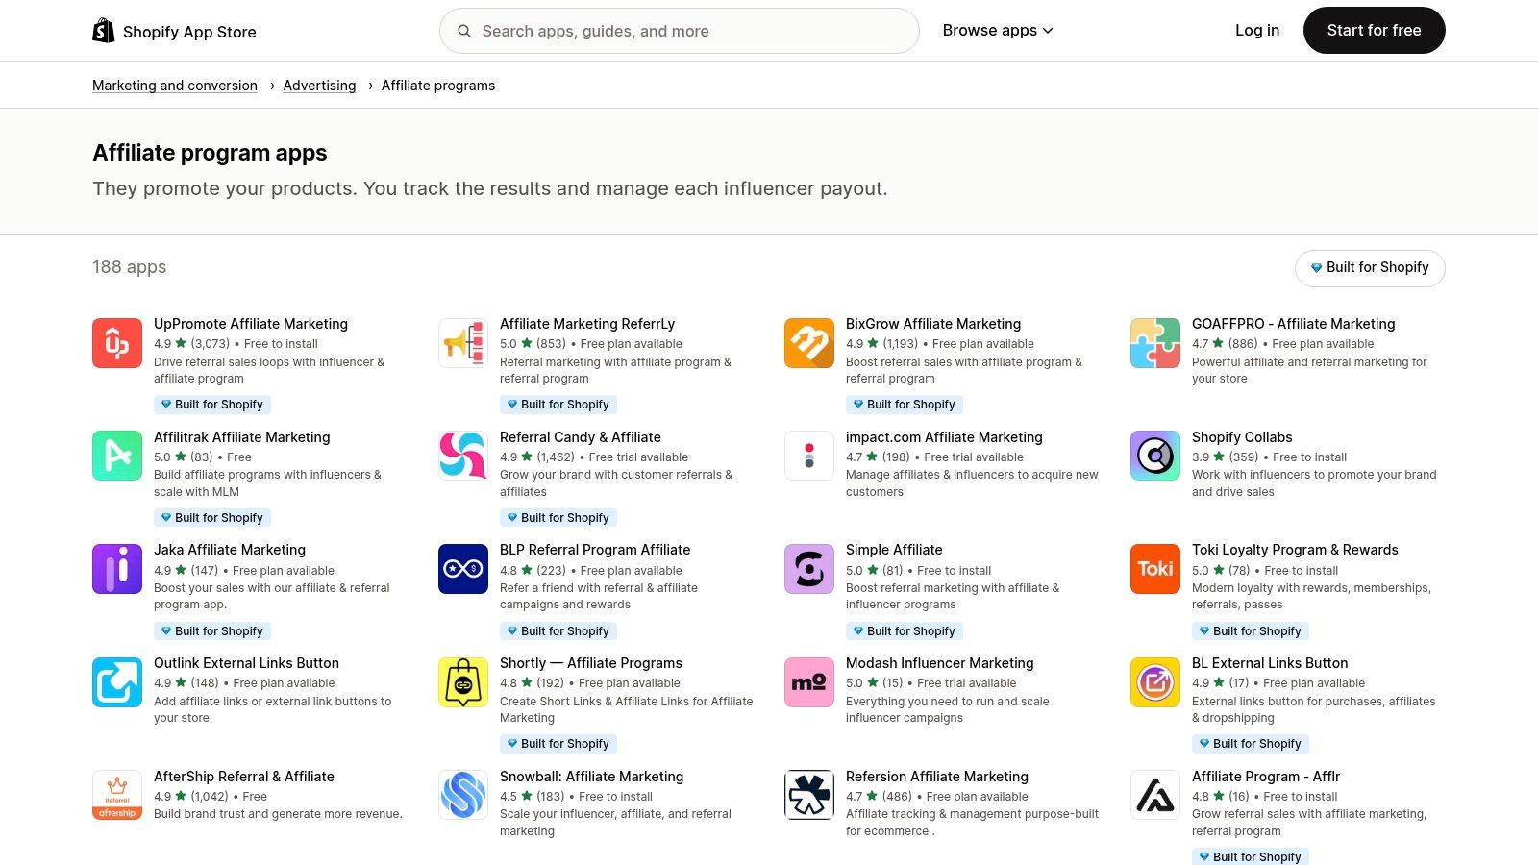Image resolution: width=1538 pixels, height=865 pixels.
Task: Open the impact.com Affiliate Marketing listing
Action: [943, 436]
